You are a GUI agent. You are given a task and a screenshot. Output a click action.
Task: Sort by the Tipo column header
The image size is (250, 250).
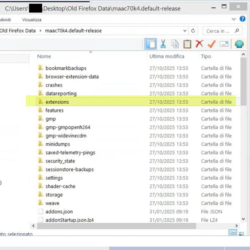206,56
